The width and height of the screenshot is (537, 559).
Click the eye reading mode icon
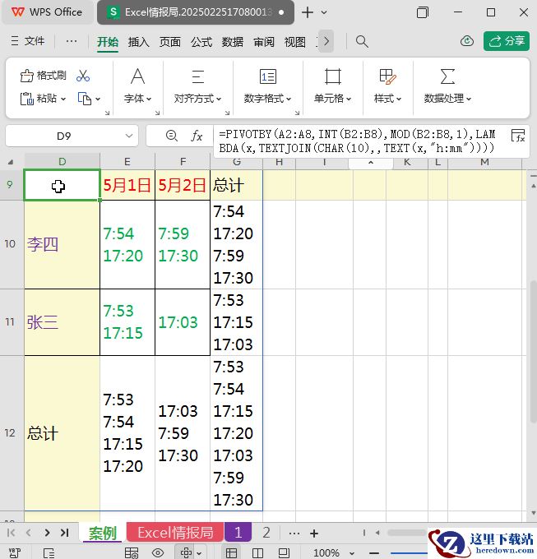158,552
